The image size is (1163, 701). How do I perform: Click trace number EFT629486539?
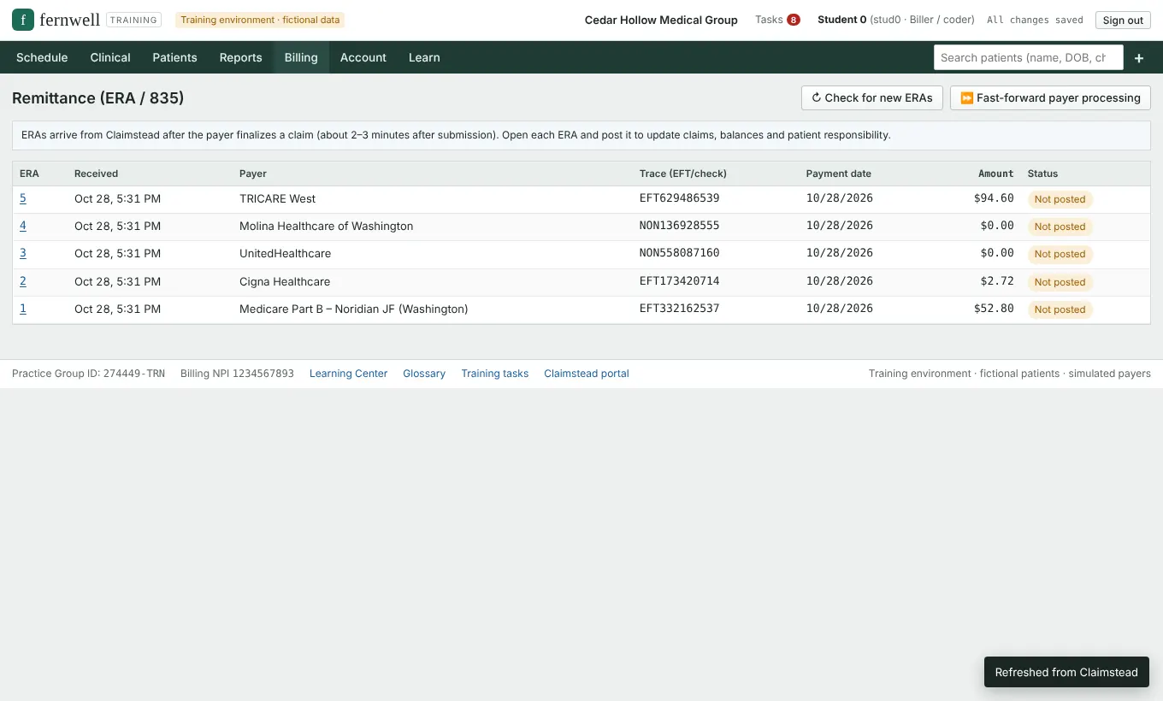pyautogui.click(x=680, y=198)
